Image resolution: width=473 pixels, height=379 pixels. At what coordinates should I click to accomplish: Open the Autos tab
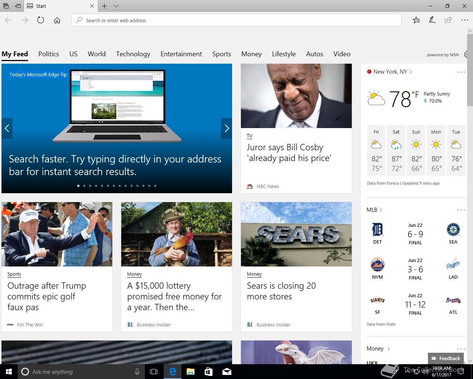coord(315,54)
